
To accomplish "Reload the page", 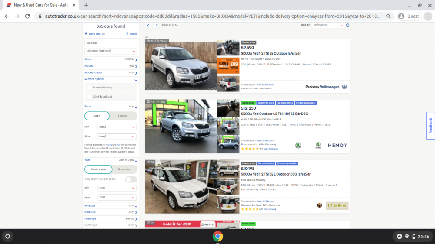I will pyautogui.click(x=27, y=16).
